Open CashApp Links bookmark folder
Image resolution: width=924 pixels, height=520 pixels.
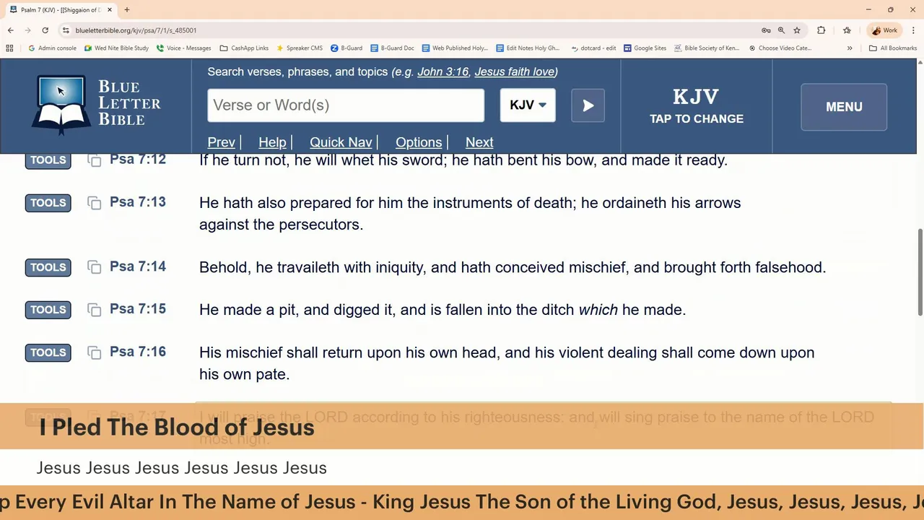point(244,48)
